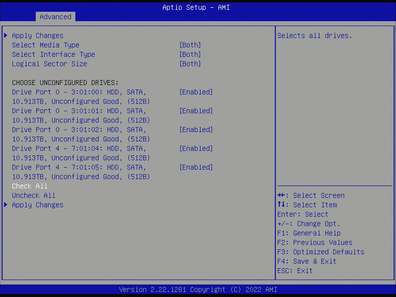Select drive 7:01:04 row

click(x=81, y=153)
